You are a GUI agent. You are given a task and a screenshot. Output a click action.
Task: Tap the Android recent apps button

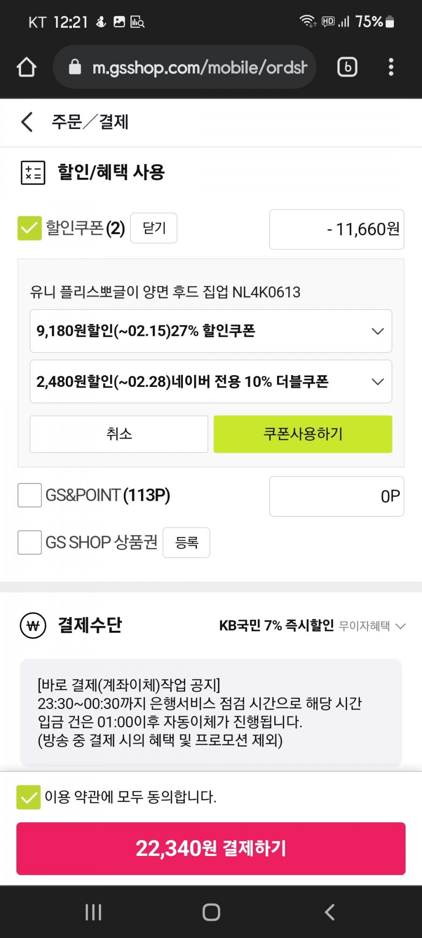tap(93, 912)
